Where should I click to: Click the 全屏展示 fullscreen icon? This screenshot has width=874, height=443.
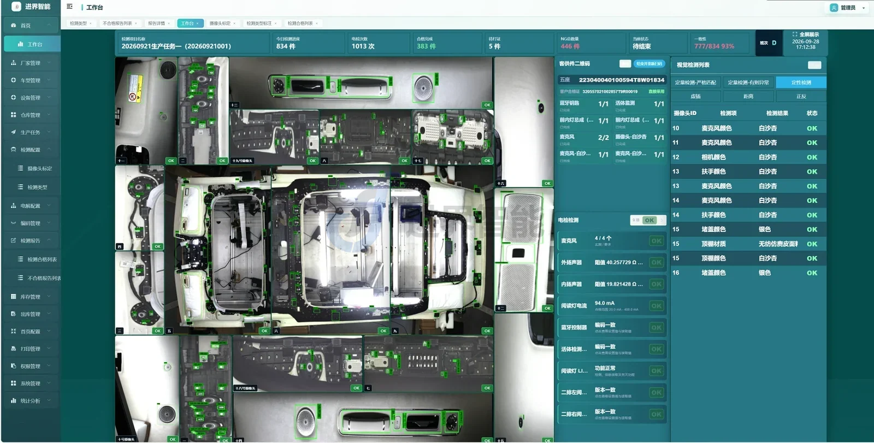795,34
